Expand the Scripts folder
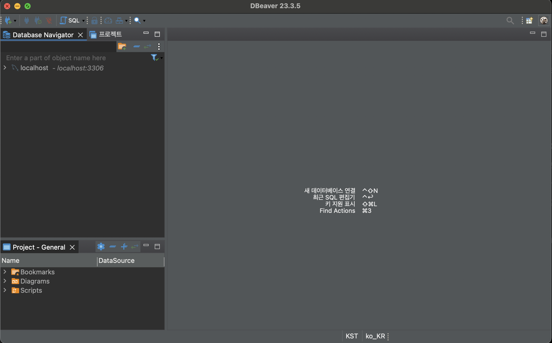The height and width of the screenshot is (343, 552). point(5,290)
